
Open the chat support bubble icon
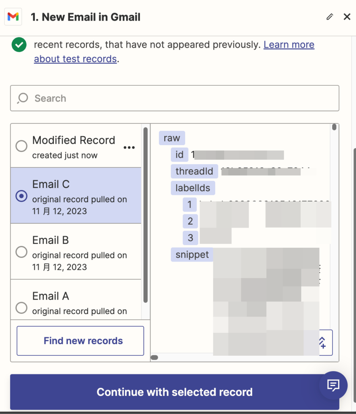pyautogui.click(x=333, y=385)
